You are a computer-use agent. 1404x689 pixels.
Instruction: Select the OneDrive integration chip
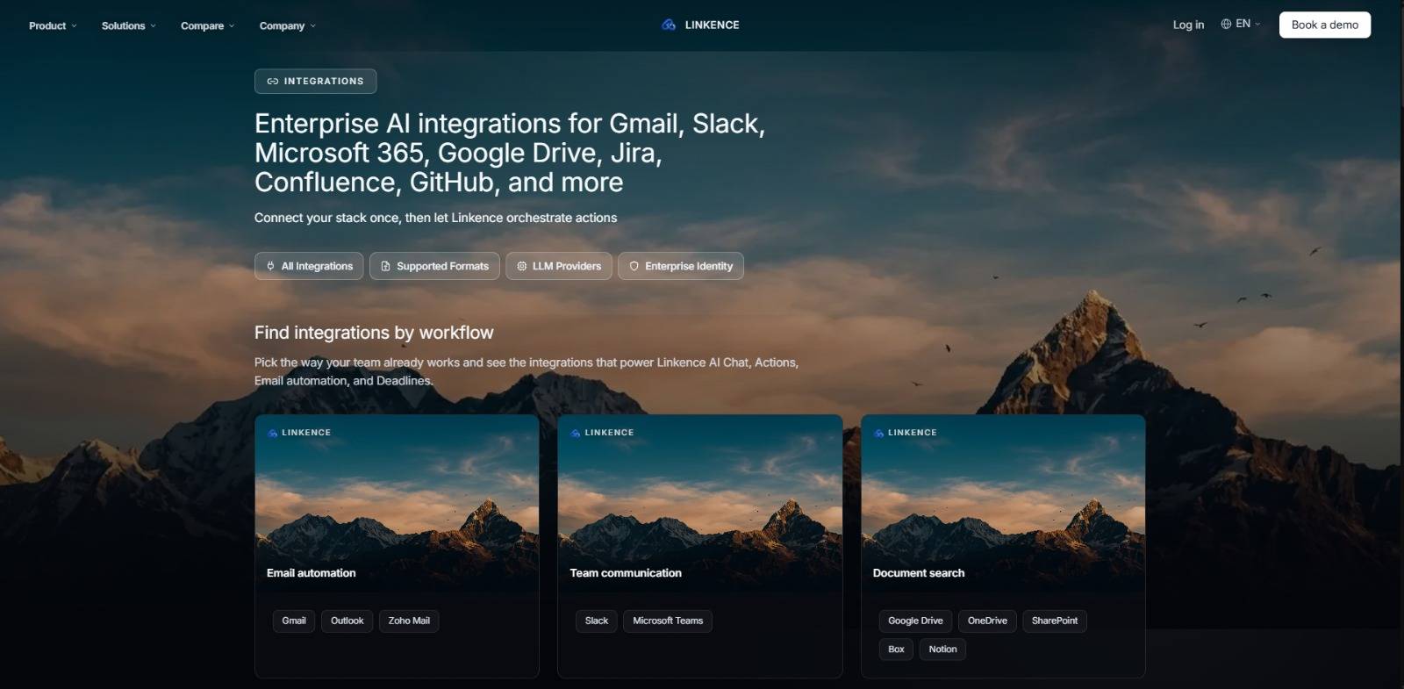987,621
